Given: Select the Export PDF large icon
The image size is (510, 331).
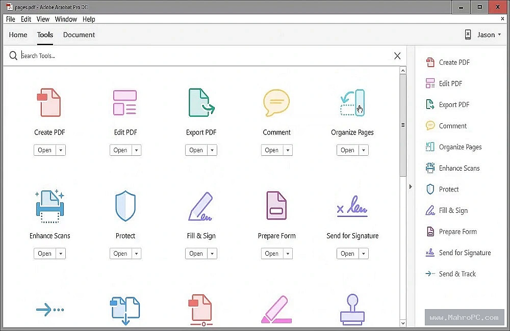Looking at the screenshot, I should pos(201,102).
